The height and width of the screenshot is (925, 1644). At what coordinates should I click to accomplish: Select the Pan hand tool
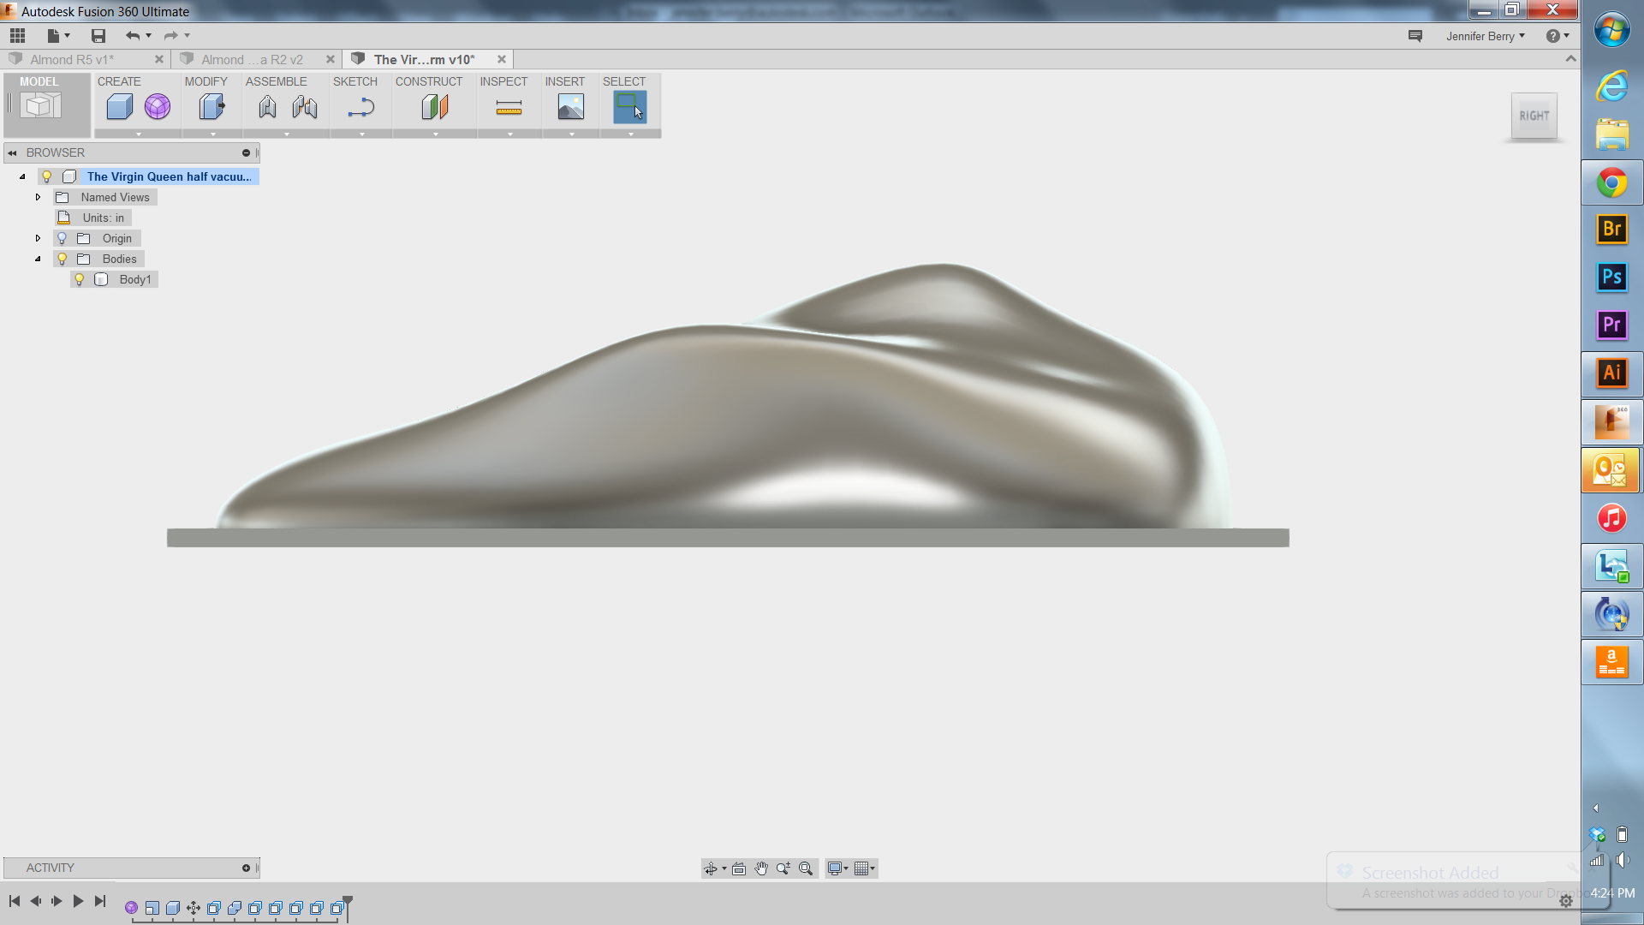click(761, 868)
